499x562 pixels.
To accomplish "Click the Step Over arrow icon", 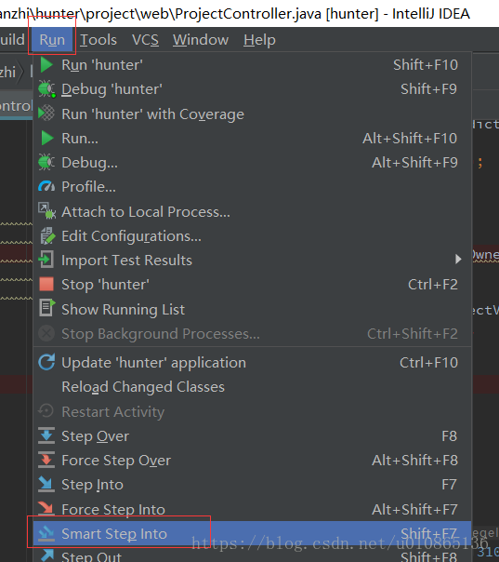I will (46, 435).
